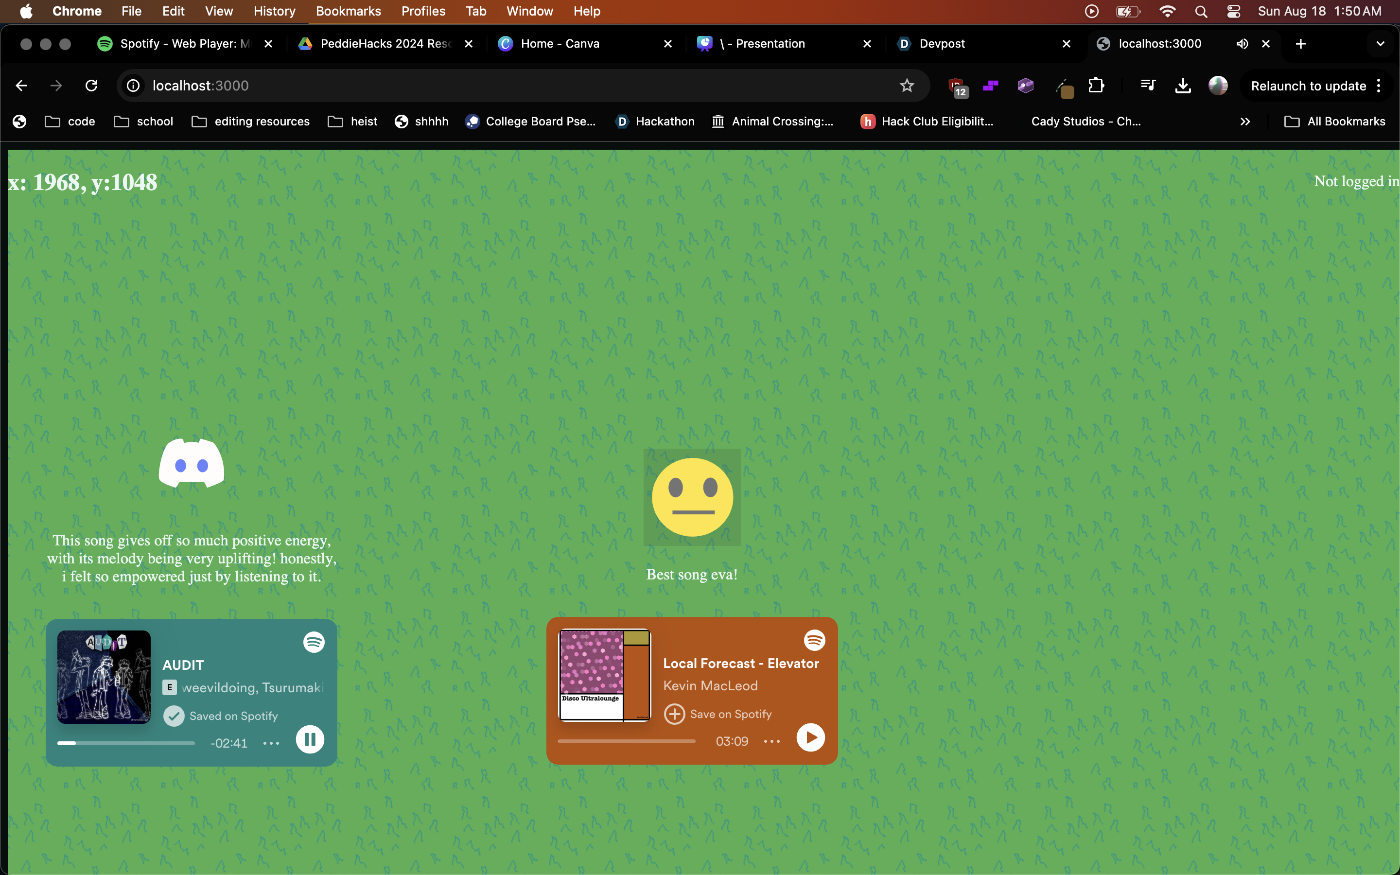
Task: Open the media control icon in the toolbar
Action: tap(1148, 86)
